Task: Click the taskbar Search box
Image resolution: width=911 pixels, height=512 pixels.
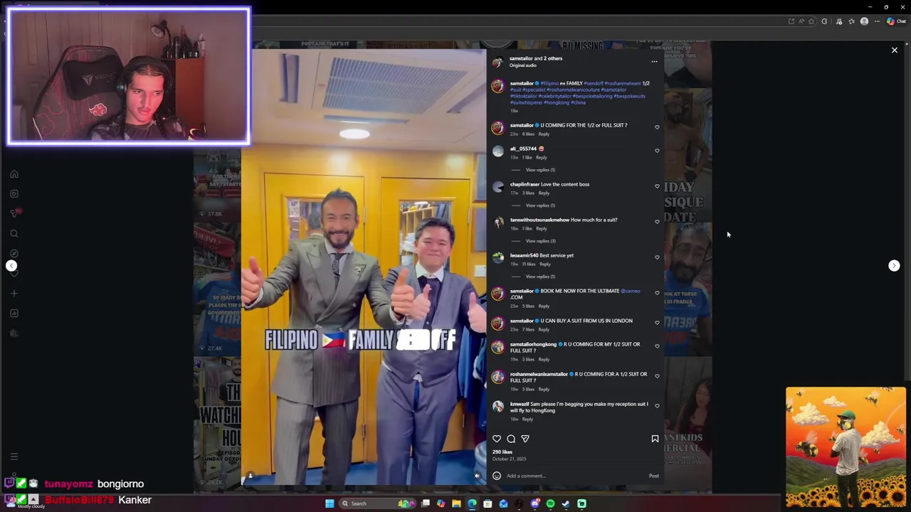Action: click(377, 503)
